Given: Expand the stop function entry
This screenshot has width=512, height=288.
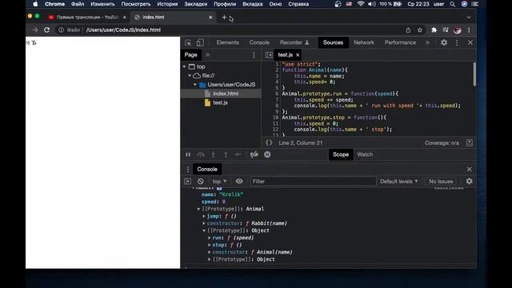Looking at the screenshot, I should [210, 245].
